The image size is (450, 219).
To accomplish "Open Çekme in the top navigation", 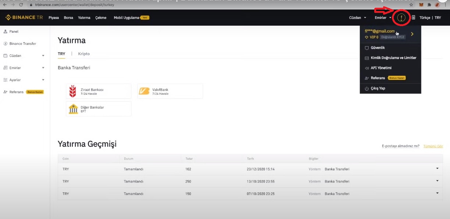I will pos(101,18).
